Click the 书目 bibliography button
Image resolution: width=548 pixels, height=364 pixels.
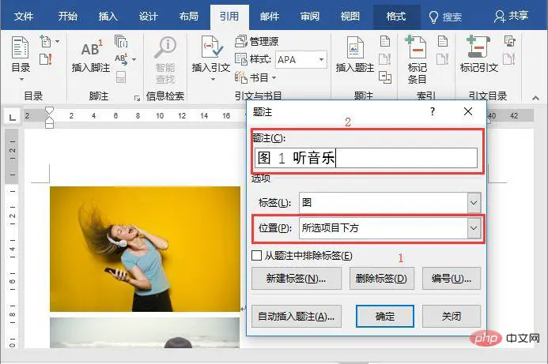[255, 77]
